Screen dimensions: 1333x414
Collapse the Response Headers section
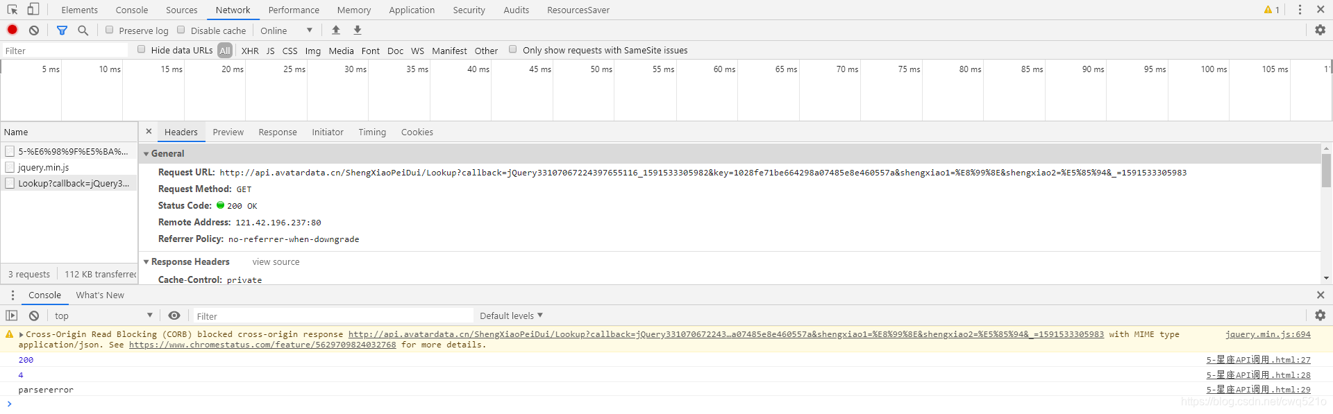[146, 262]
